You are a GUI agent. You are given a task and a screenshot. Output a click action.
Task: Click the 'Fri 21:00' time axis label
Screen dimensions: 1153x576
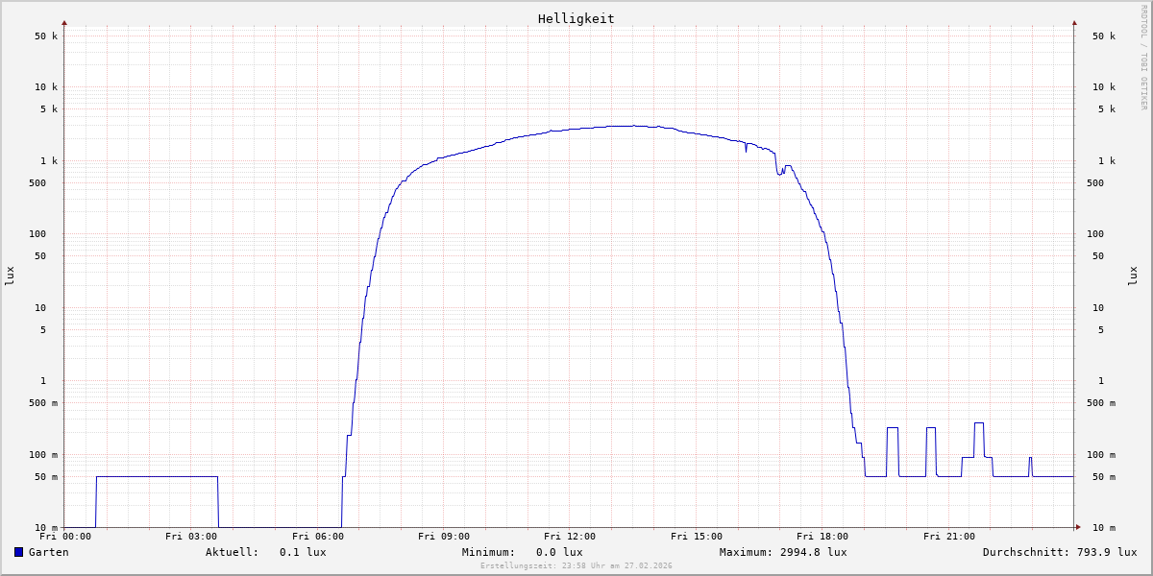coord(949,537)
